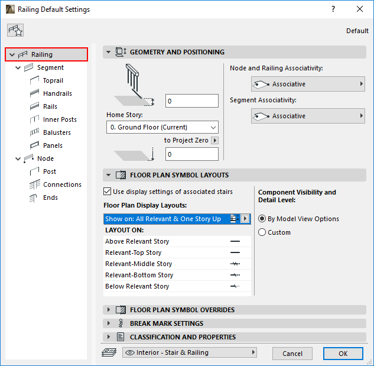This screenshot has width=374, height=366.
Task: Click the Favorites star icon
Action: [15, 31]
